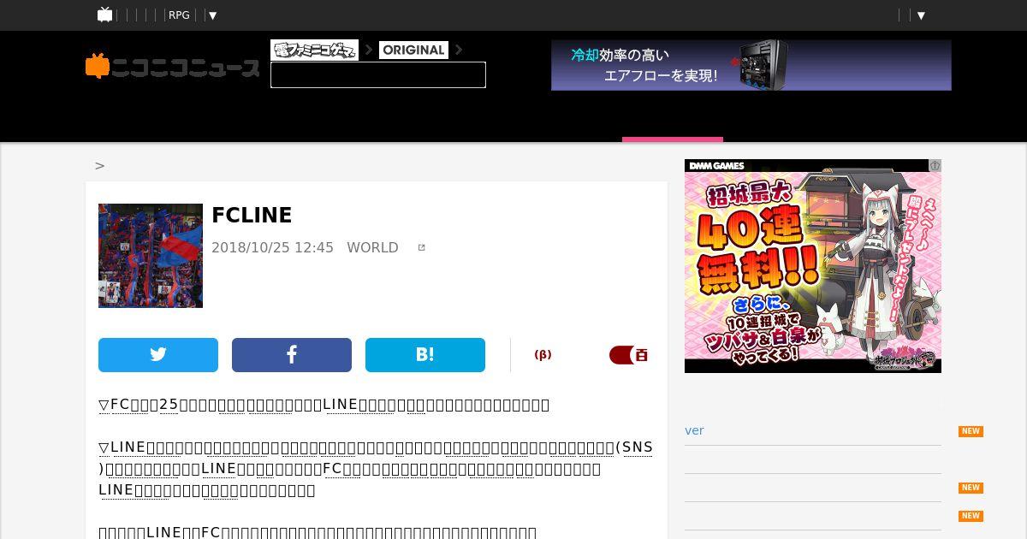Image resolution: width=1027 pixels, height=539 pixels.
Task: Share the article on Twitter
Action: (158, 355)
